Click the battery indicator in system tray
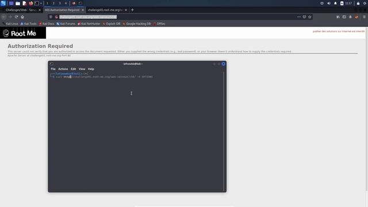This screenshot has height=207, width=368. [x=342, y=3]
